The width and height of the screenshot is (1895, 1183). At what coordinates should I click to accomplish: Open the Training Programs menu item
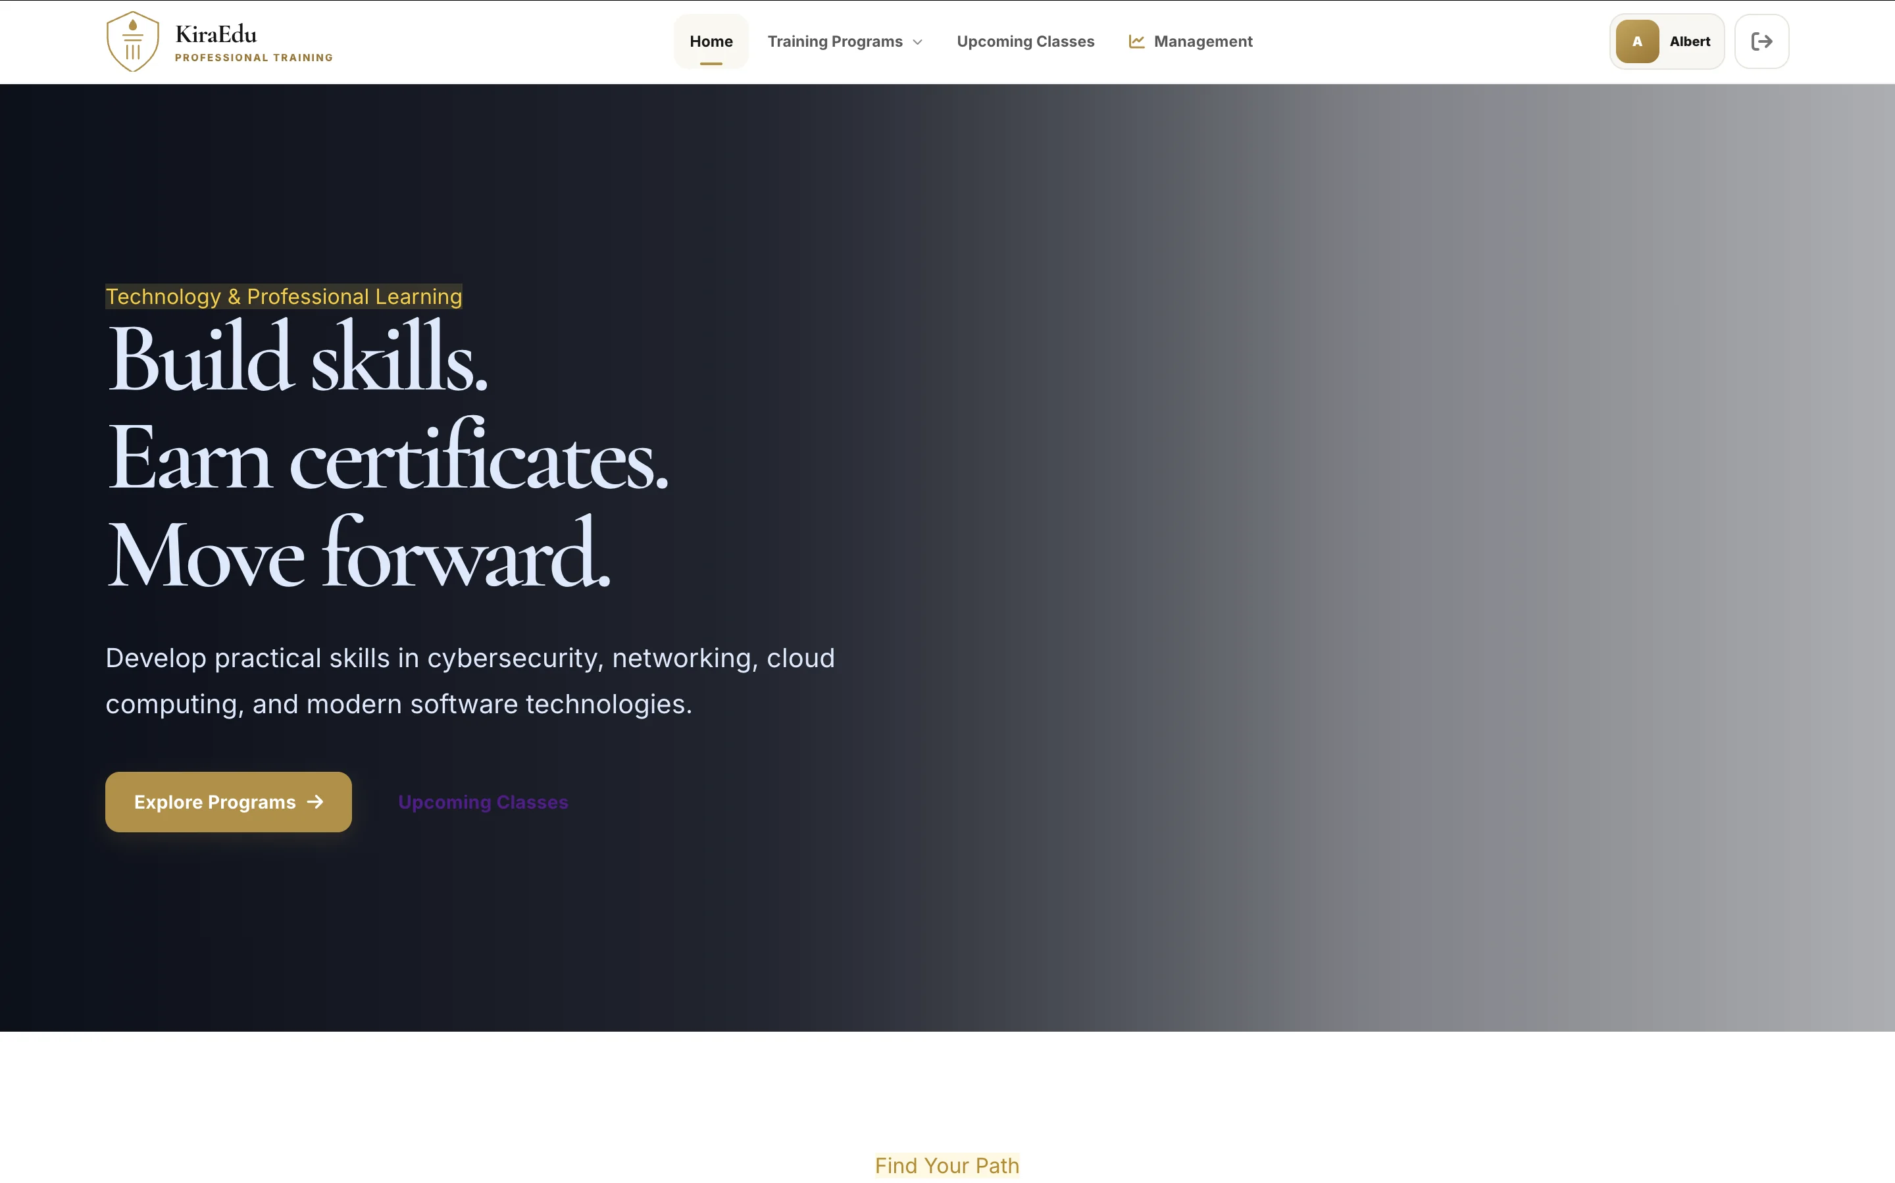(844, 41)
